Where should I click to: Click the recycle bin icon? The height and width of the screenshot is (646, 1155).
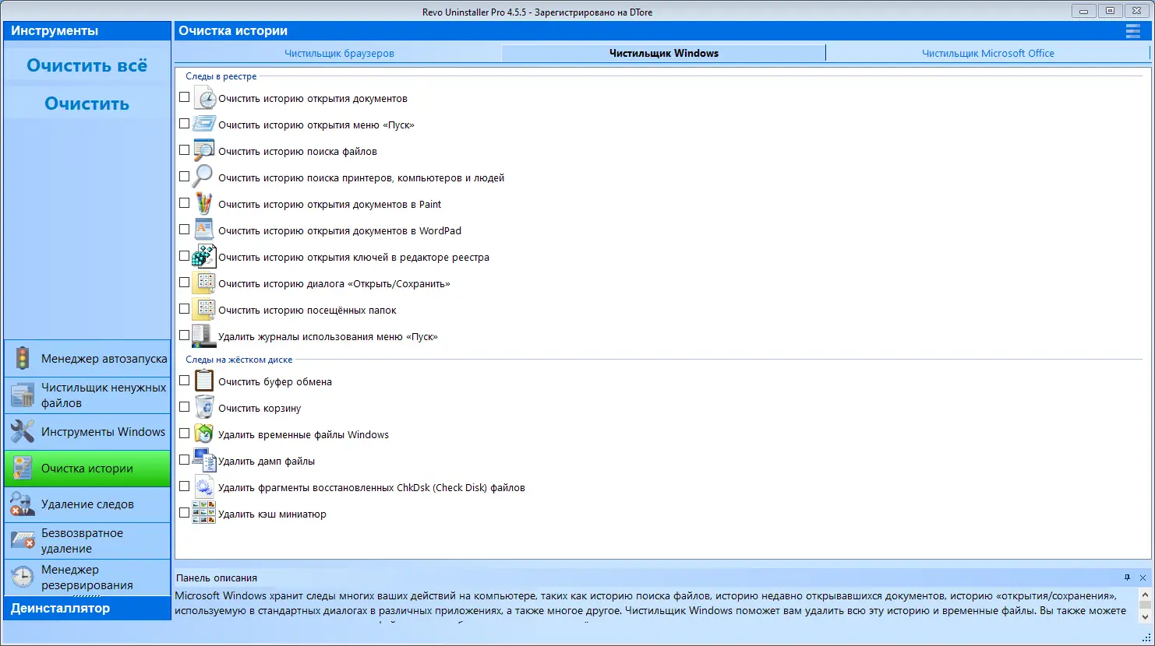click(204, 408)
